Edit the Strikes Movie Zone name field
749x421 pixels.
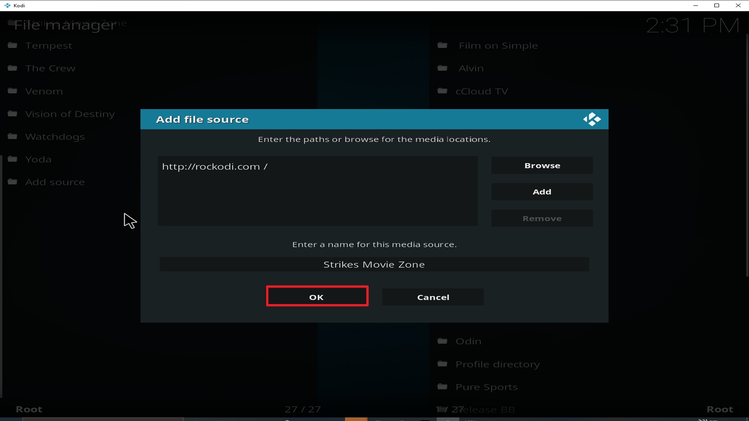click(374, 264)
